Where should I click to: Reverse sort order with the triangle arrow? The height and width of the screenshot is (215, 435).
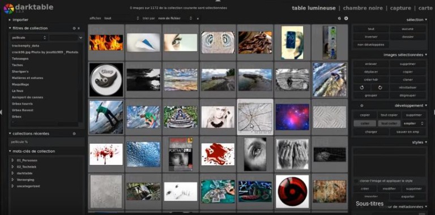tap(198, 18)
